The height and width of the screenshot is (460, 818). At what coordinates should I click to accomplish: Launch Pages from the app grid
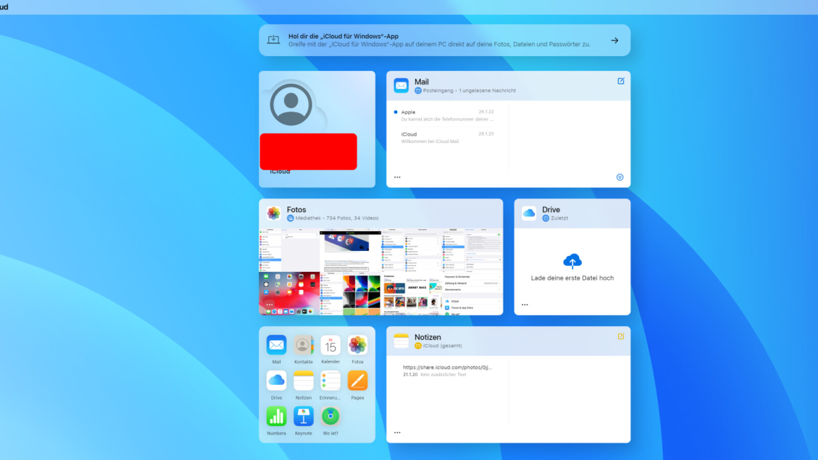[x=357, y=381]
